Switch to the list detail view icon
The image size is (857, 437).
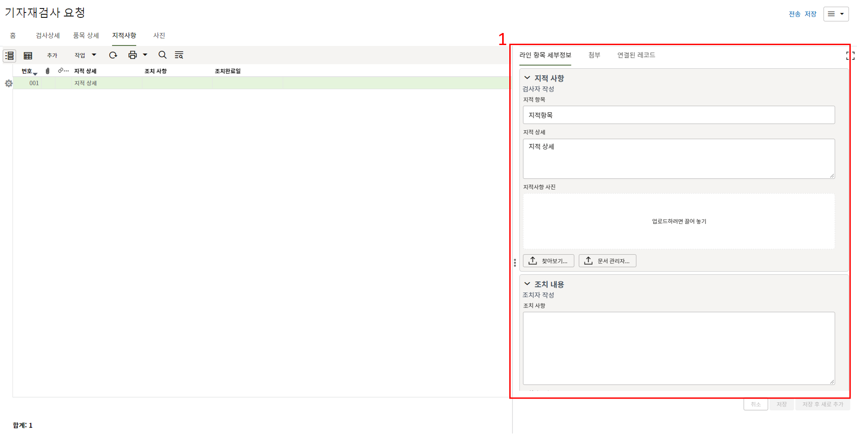9,55
